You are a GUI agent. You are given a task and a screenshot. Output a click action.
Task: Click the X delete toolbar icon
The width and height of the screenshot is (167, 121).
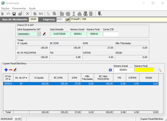(x=28, y=14)
